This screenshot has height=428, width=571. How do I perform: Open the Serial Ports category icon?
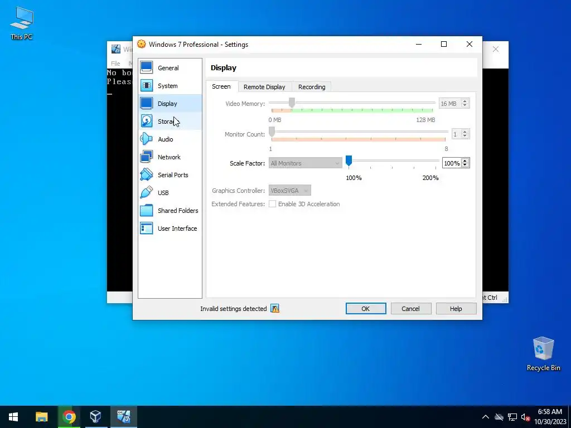147,174
